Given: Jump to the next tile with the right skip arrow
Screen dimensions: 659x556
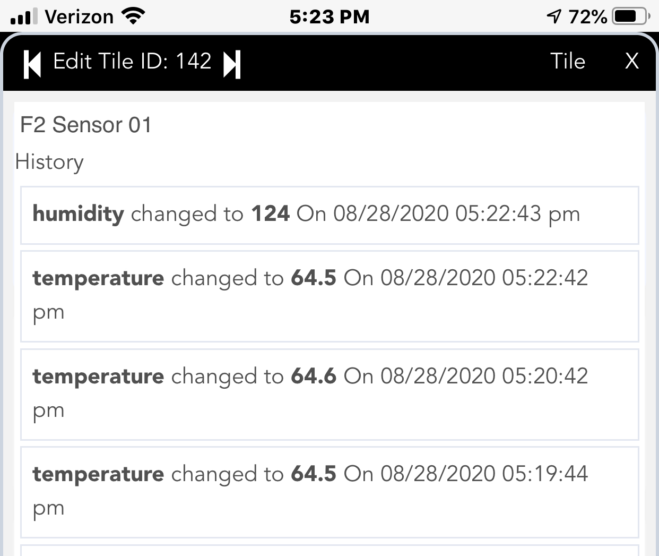Looking at the screenshot, I should [x=232, y=64].
